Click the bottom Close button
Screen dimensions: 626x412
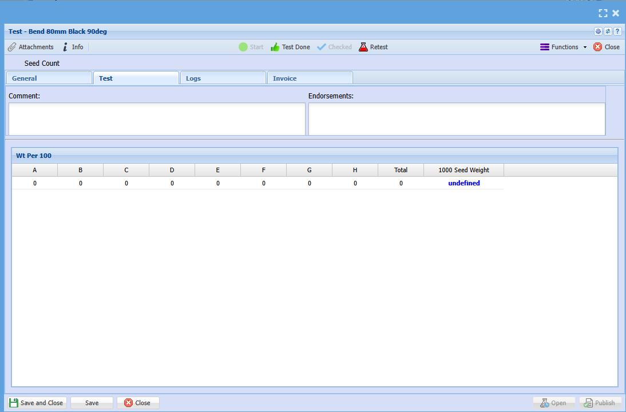(x=138, y=403)
